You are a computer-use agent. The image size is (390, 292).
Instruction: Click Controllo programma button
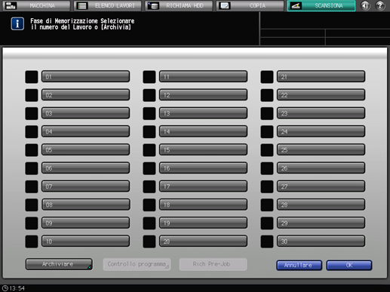(137, 264)
